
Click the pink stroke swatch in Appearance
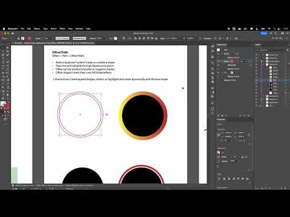tap(232, 61)
